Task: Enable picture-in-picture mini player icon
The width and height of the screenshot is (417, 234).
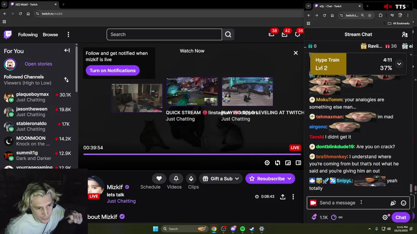Action: (288, 163)
